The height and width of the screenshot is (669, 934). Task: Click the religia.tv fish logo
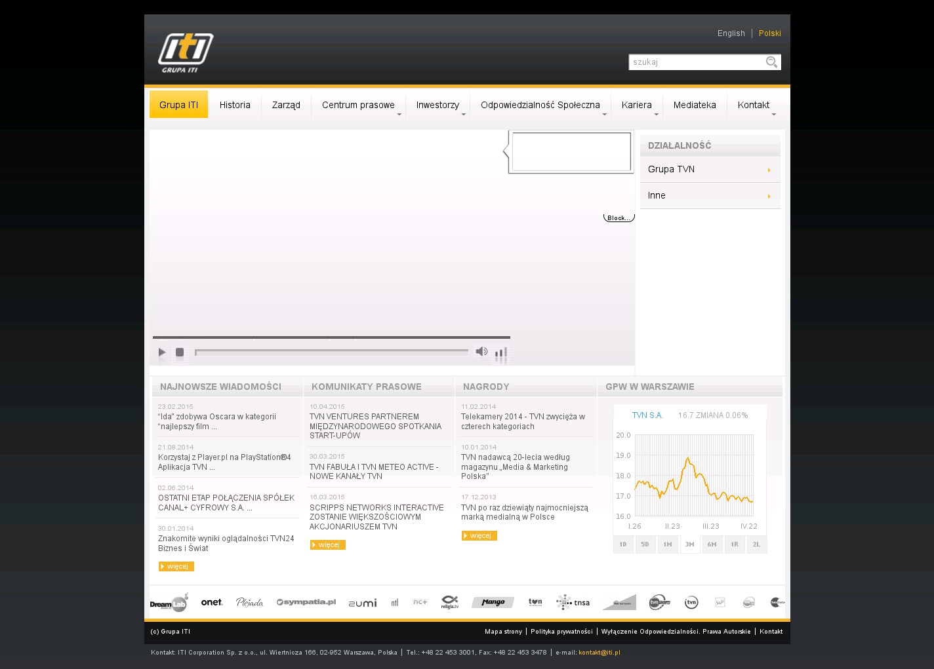450,602
